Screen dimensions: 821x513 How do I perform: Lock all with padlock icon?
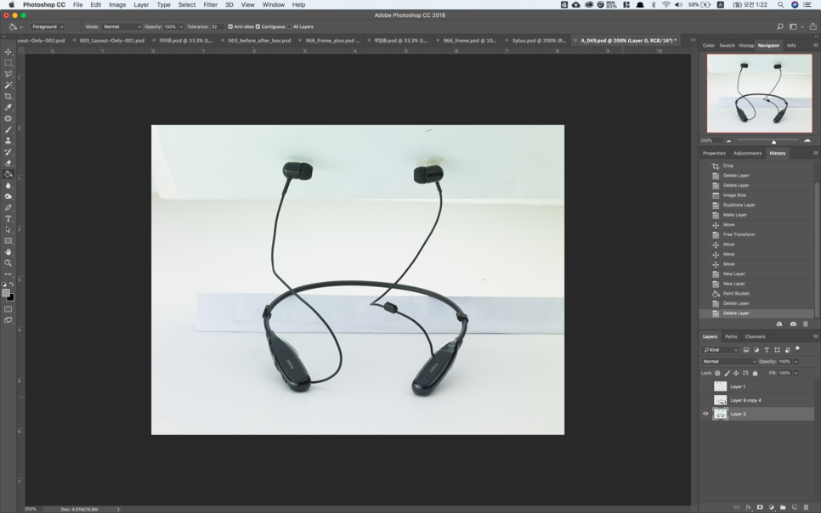[755, 373]
